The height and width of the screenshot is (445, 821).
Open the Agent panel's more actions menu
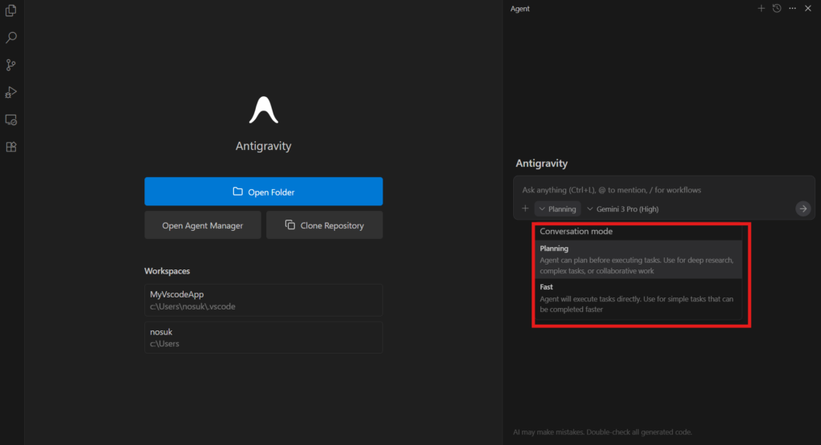tap(792, 8)
